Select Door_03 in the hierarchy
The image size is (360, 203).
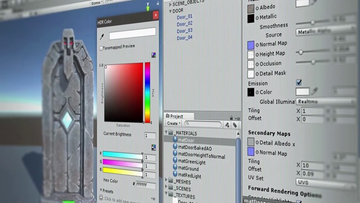point(184,31)
